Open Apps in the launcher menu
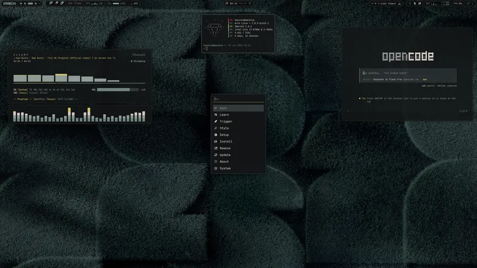 (238, 108)
